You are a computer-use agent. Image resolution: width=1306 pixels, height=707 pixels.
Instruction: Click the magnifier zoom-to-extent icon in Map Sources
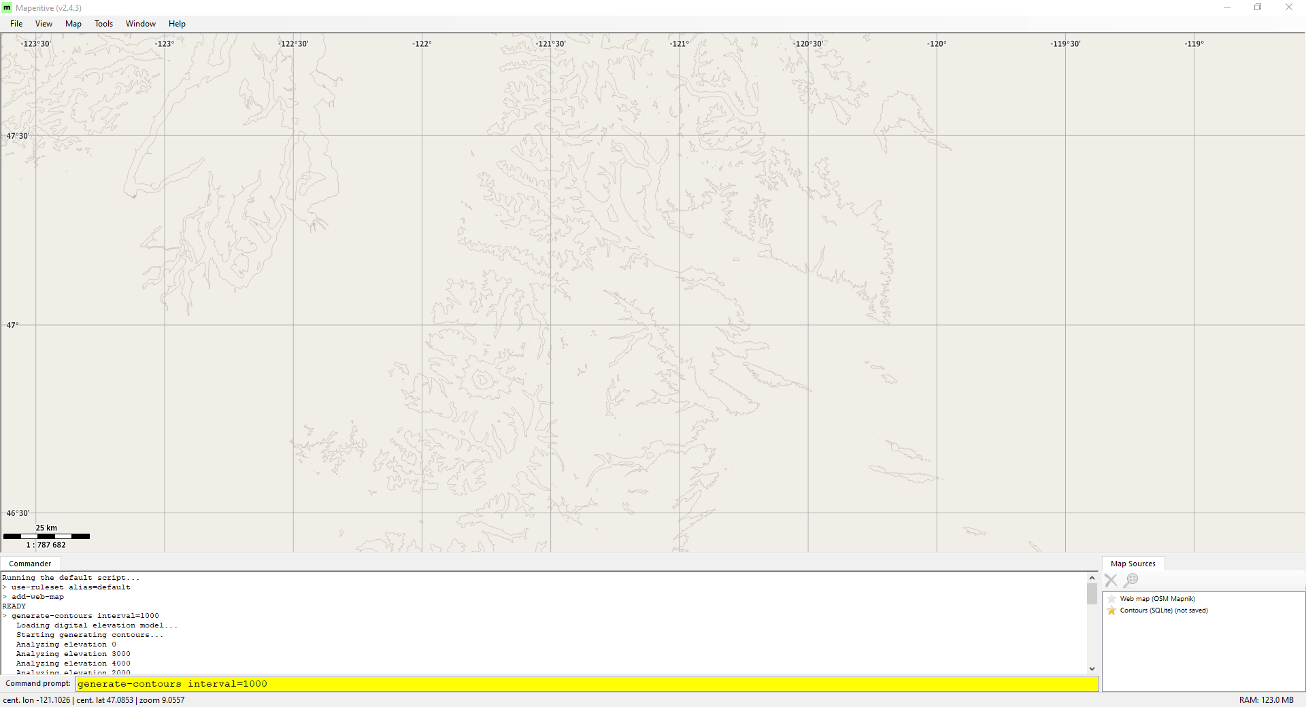pyautogui.click(x=1131, y=581)
